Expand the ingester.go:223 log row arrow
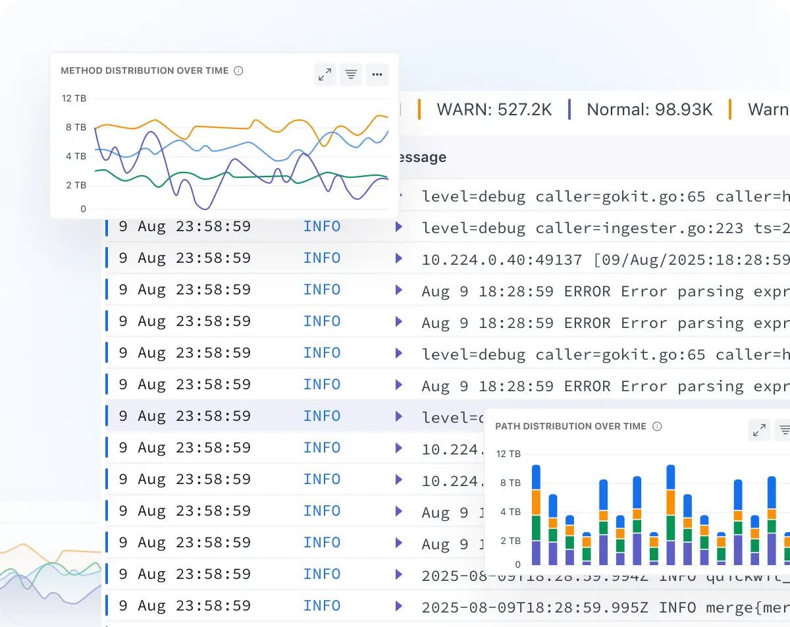Screen dimensions: 790x627 398,227
